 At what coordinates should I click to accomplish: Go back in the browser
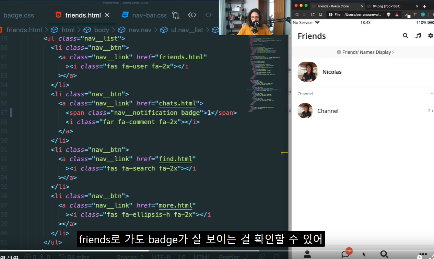coord(297,14)
